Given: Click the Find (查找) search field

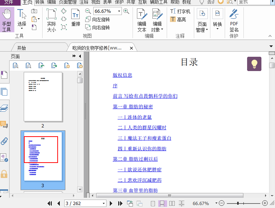Looking at the screenshot, I should pos(254,2).
